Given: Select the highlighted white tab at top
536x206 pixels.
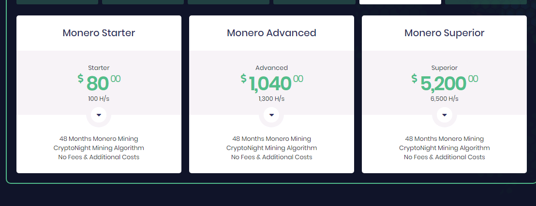Looking at the screenshot, I should coord(400,2).
